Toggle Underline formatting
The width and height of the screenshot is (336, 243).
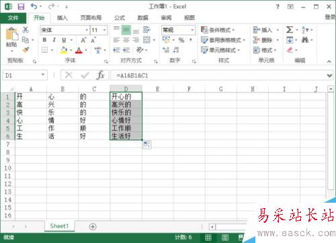click(64, 40)
